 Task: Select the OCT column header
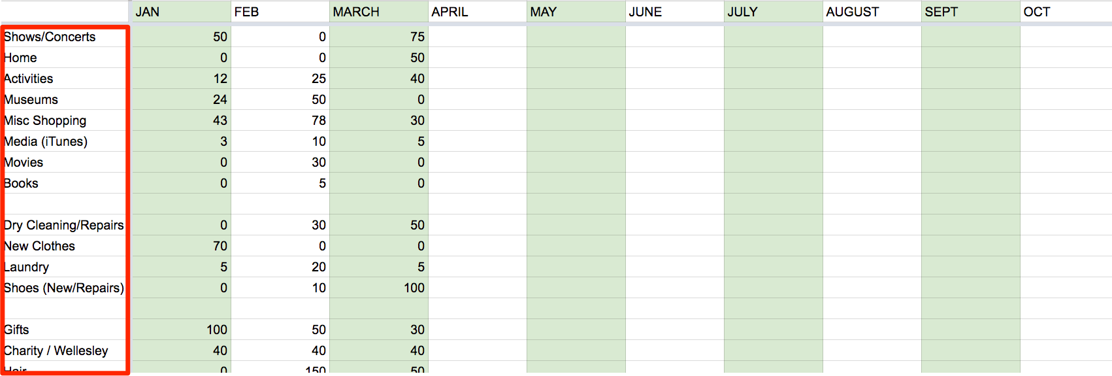(x=1066, y=12)
